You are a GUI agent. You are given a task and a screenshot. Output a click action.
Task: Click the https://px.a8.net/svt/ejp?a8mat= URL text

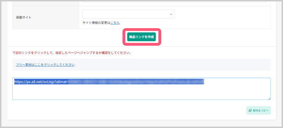pos(41,82)
